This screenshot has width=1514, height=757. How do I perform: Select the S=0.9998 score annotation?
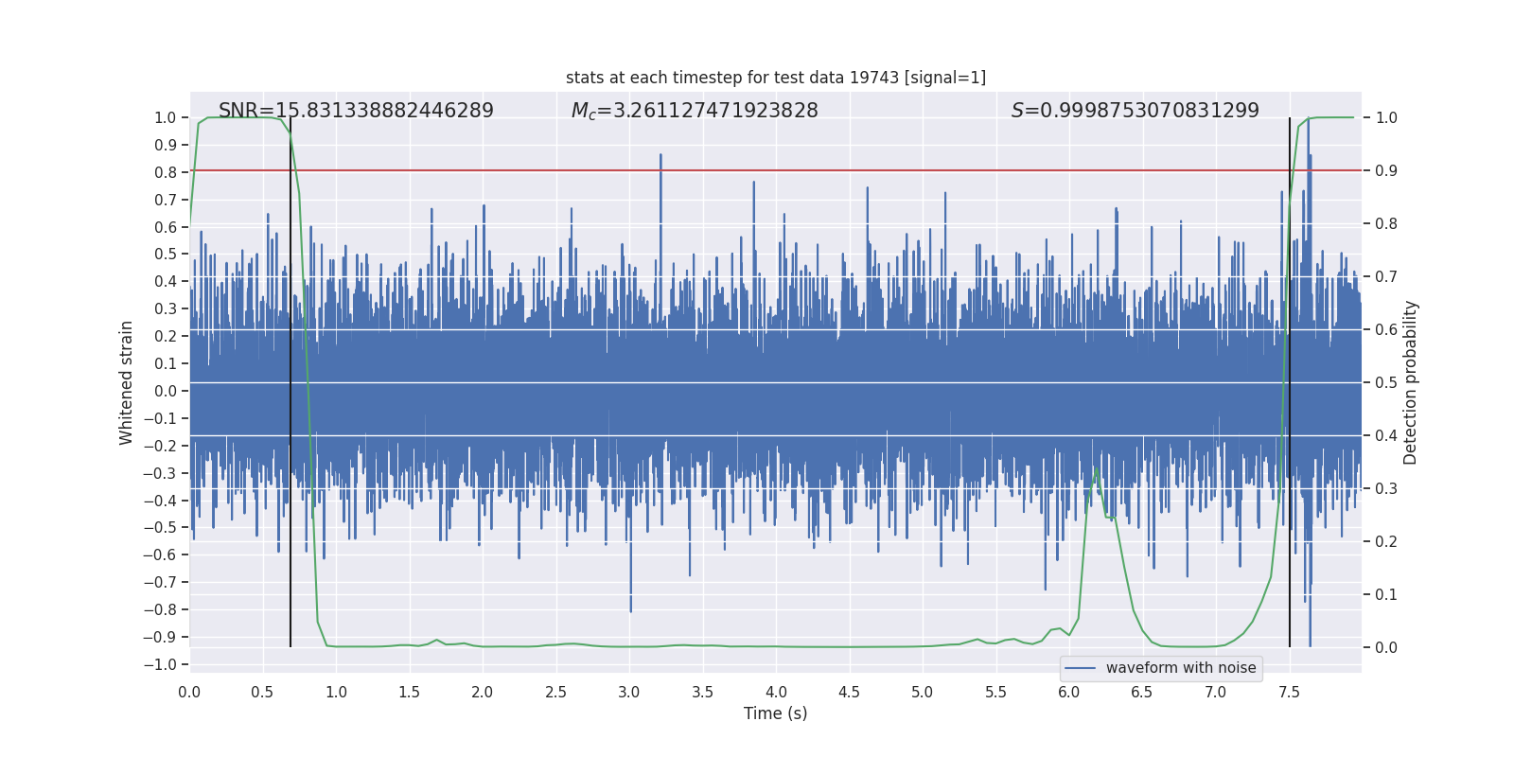coord(1135,111)
